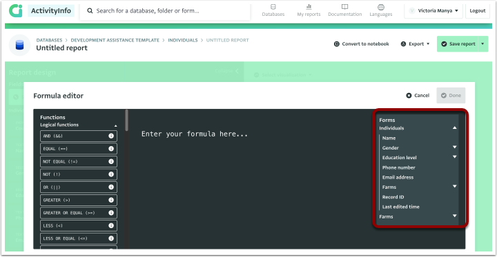Click the search magnifier icon
This screenshot has height=257, width=497.
tap(90, 11)
